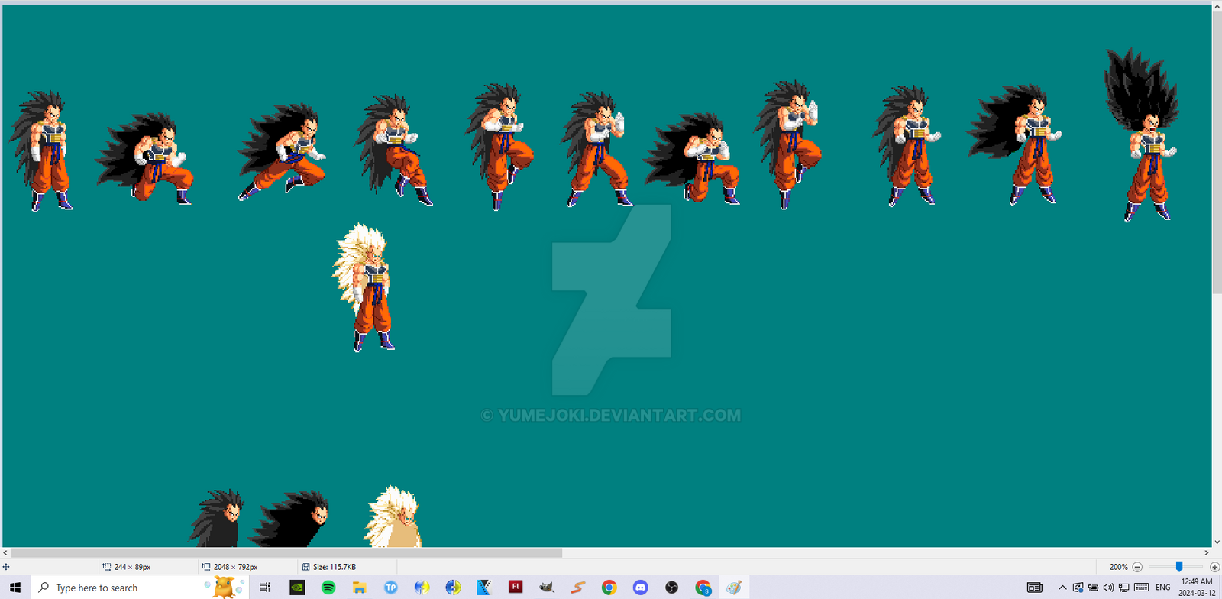This screenshot has width=1222, height=599.
Task: Launch GIMP from the taskbar
Action: [547, 588]
